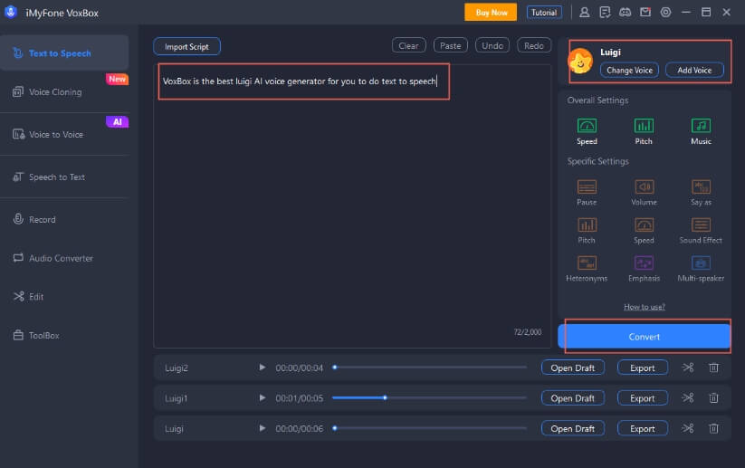Open the user account icon
745x468 pixels.
click(x=585, y=13)
